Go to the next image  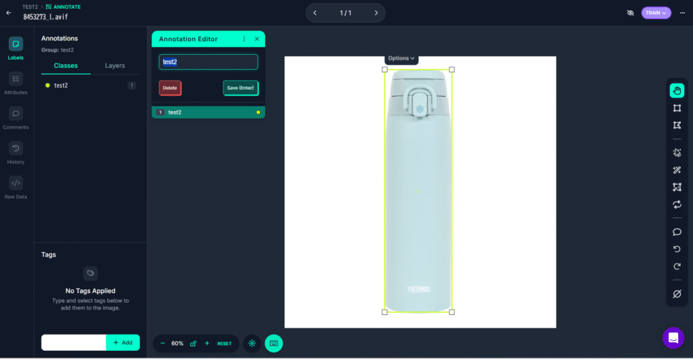(376, 13)
